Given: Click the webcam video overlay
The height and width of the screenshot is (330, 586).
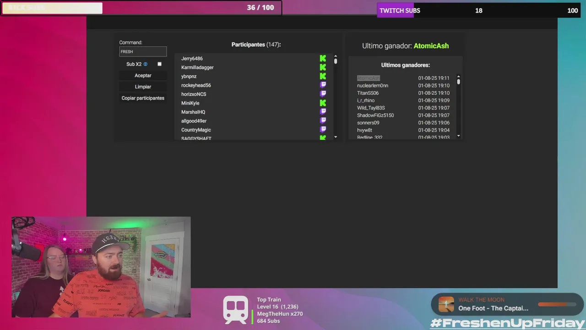Looking at the screenshot, I should pyautogui.click(x=101, y=267).
